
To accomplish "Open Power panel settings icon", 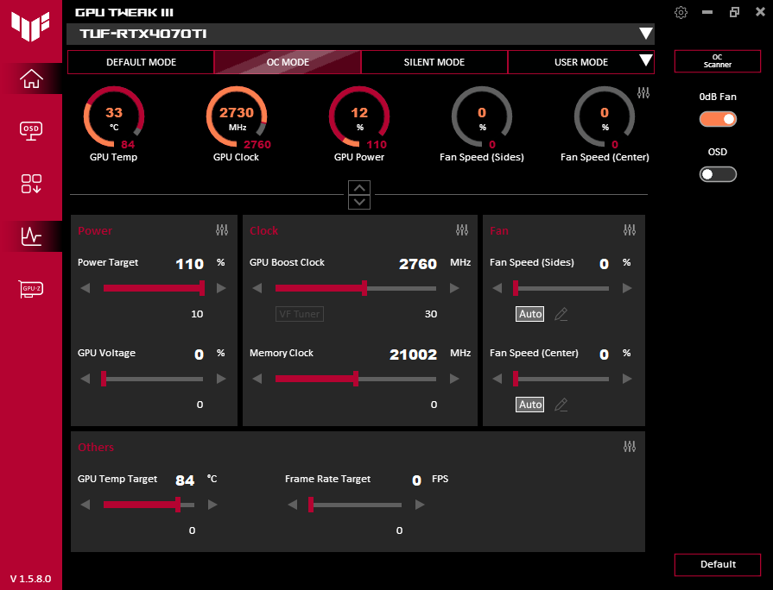I will 222,230.
